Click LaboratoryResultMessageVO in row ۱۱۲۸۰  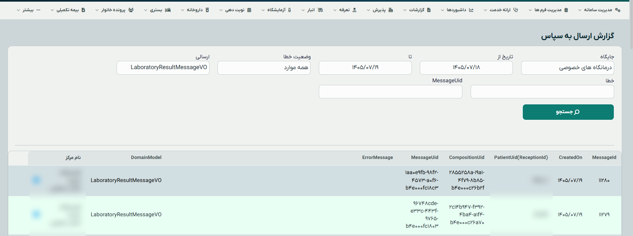[x=126, y=180]
